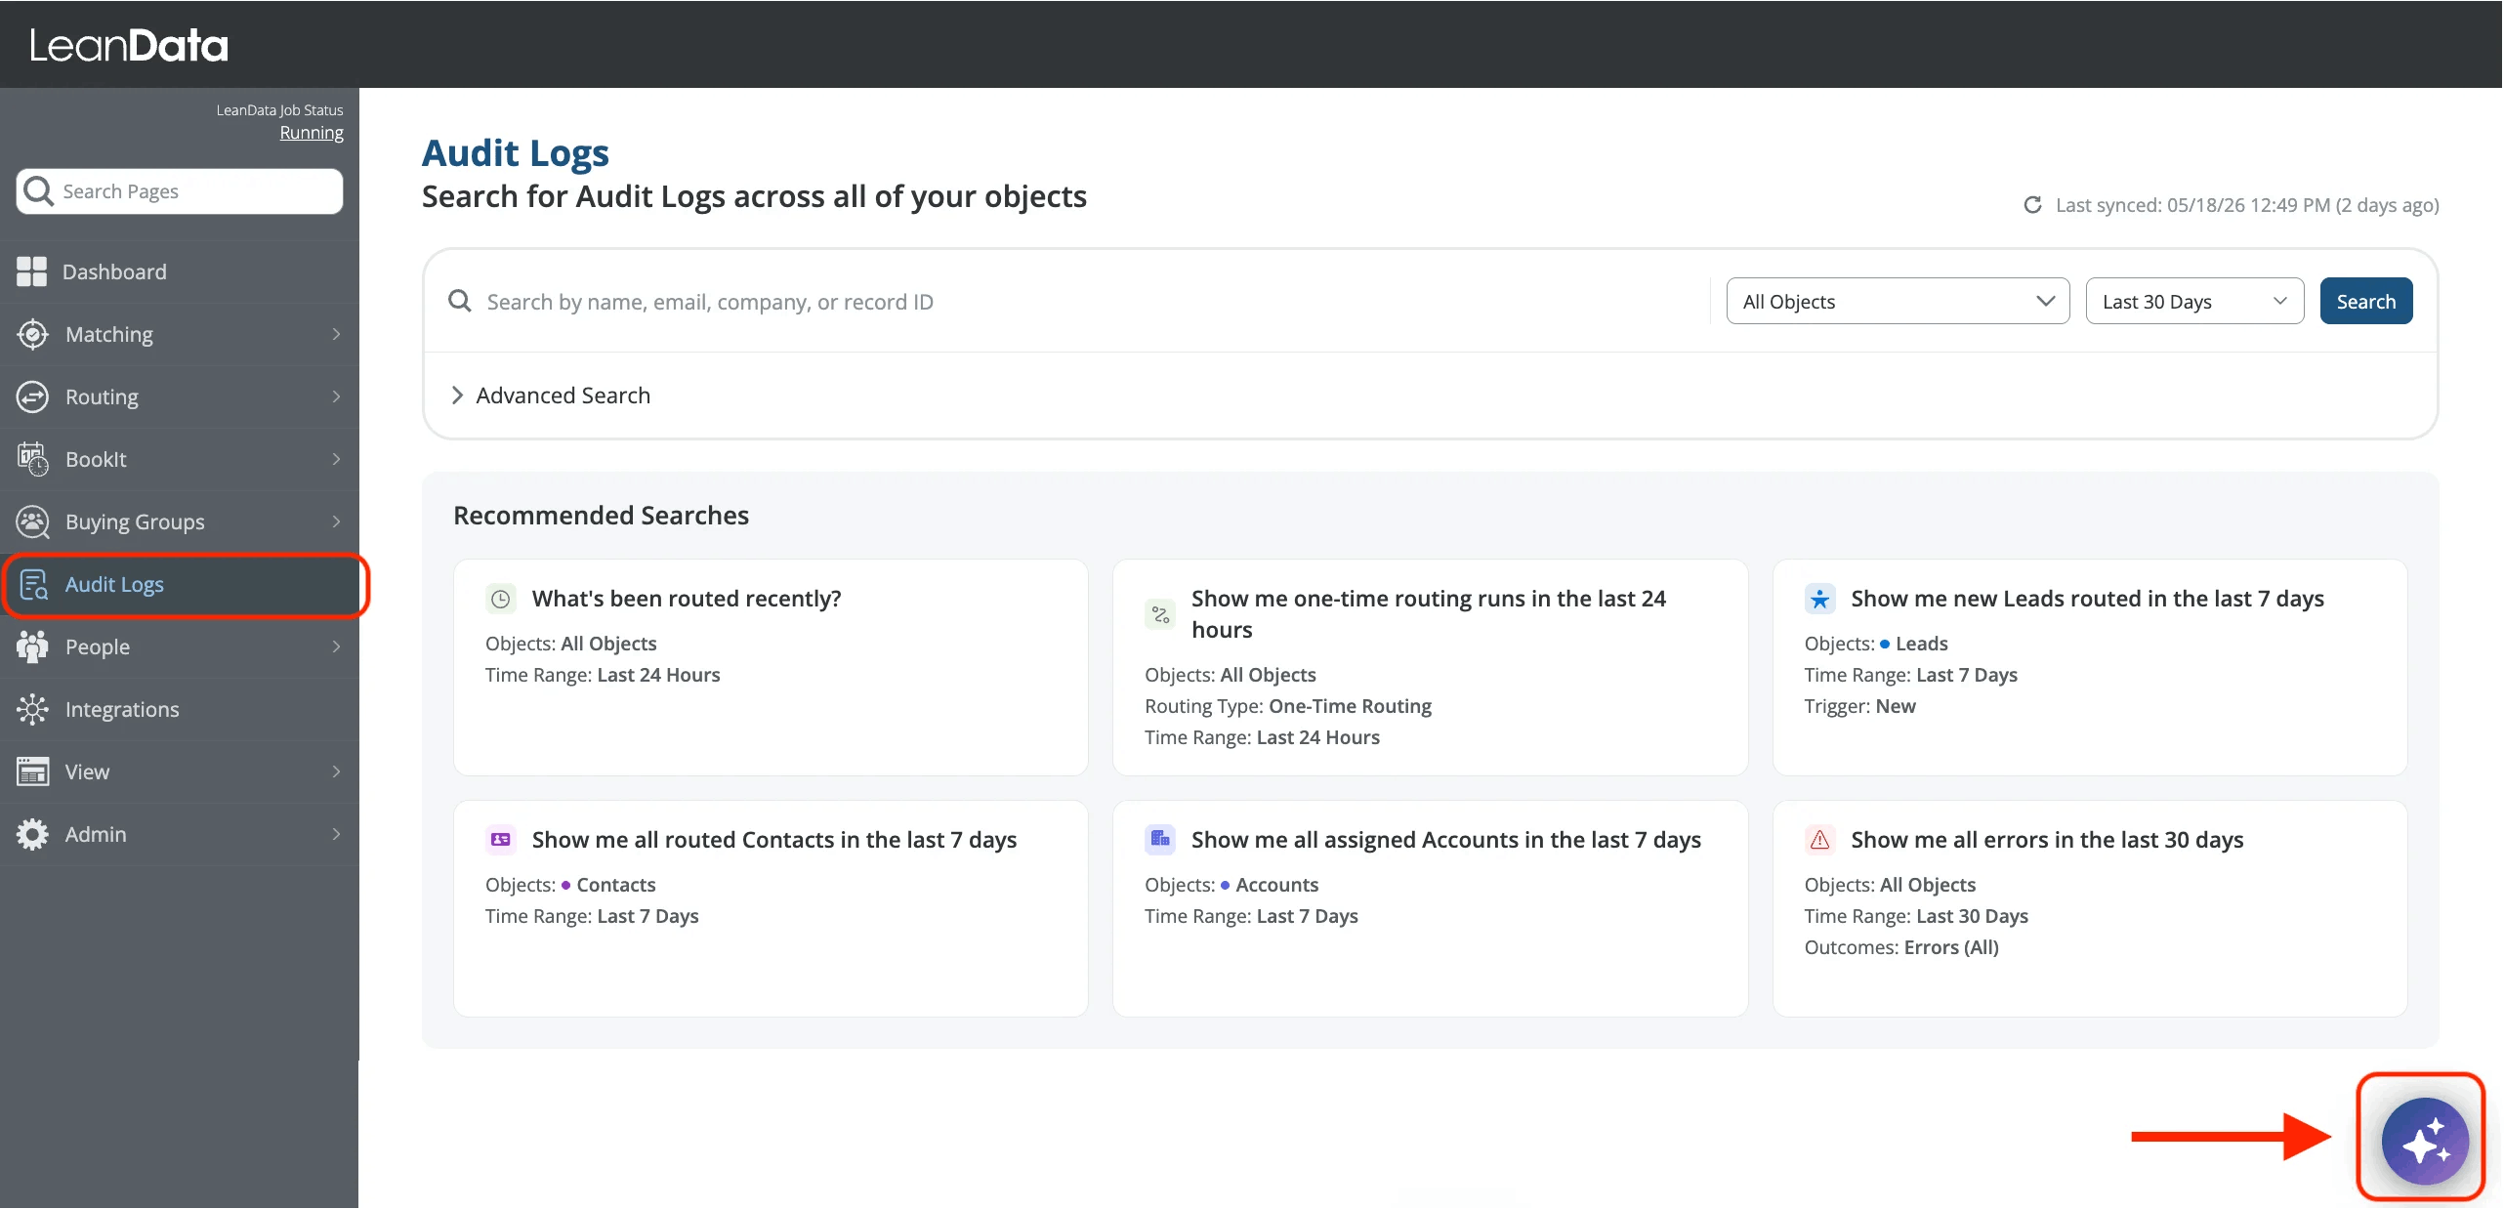Click the Admin gear icon
Viewport: 2504px width, 1209px height.
tap(32, 834)
